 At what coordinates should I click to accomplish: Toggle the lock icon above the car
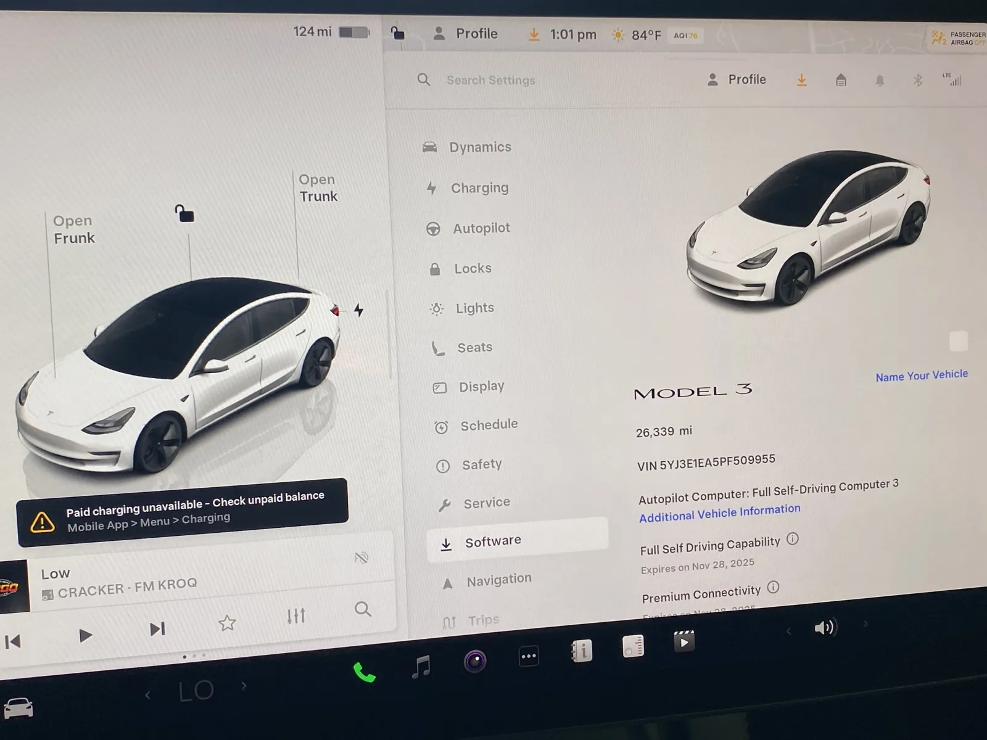[184, 213]
